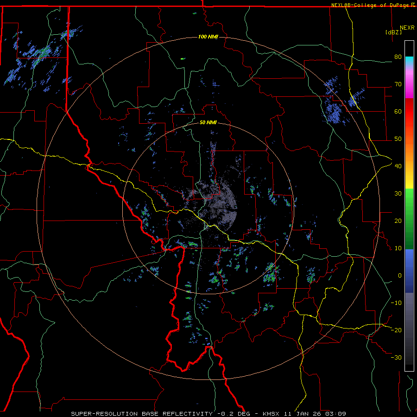Select the [dBZ] units label
Image resolution: width=417 pixels, height=417 pixels.
pyautogui.click(x=393, y=32)
